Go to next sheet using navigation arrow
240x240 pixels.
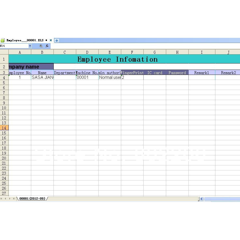tap(10, 199)
